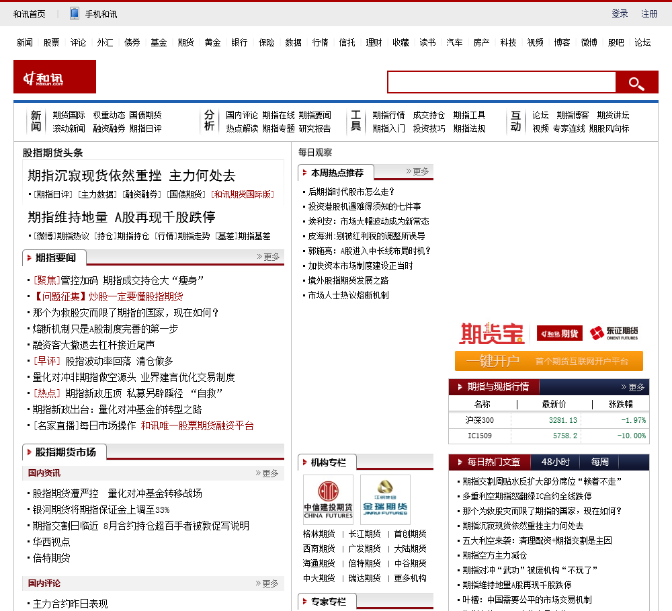This screenshot has height=611, width=672.
Task: Open 期股风向标 link
Action: (609, 128)
